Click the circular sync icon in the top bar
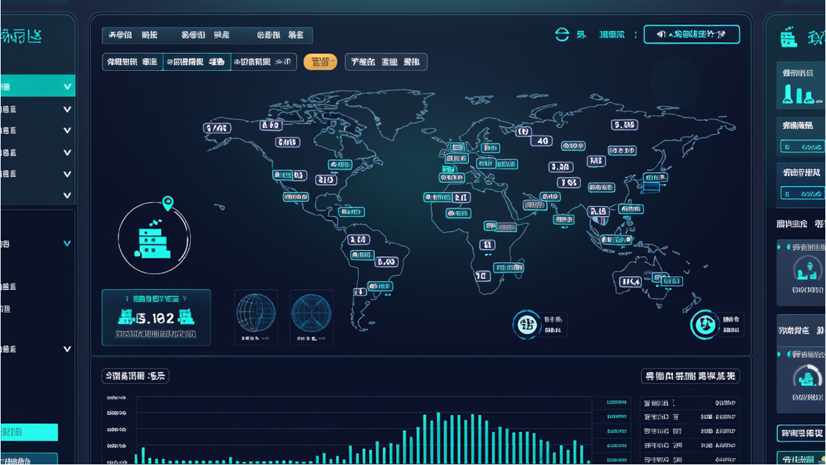 tap(562, 35)
